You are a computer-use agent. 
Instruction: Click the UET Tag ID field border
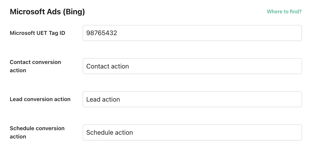(x=192, y=26)
